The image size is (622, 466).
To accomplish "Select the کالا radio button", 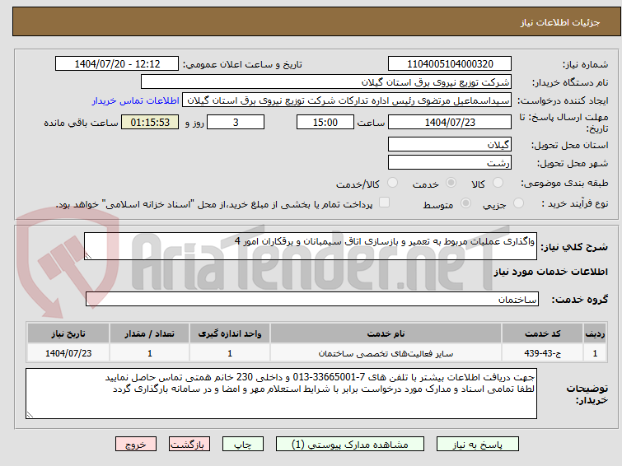I will point(498,183).
